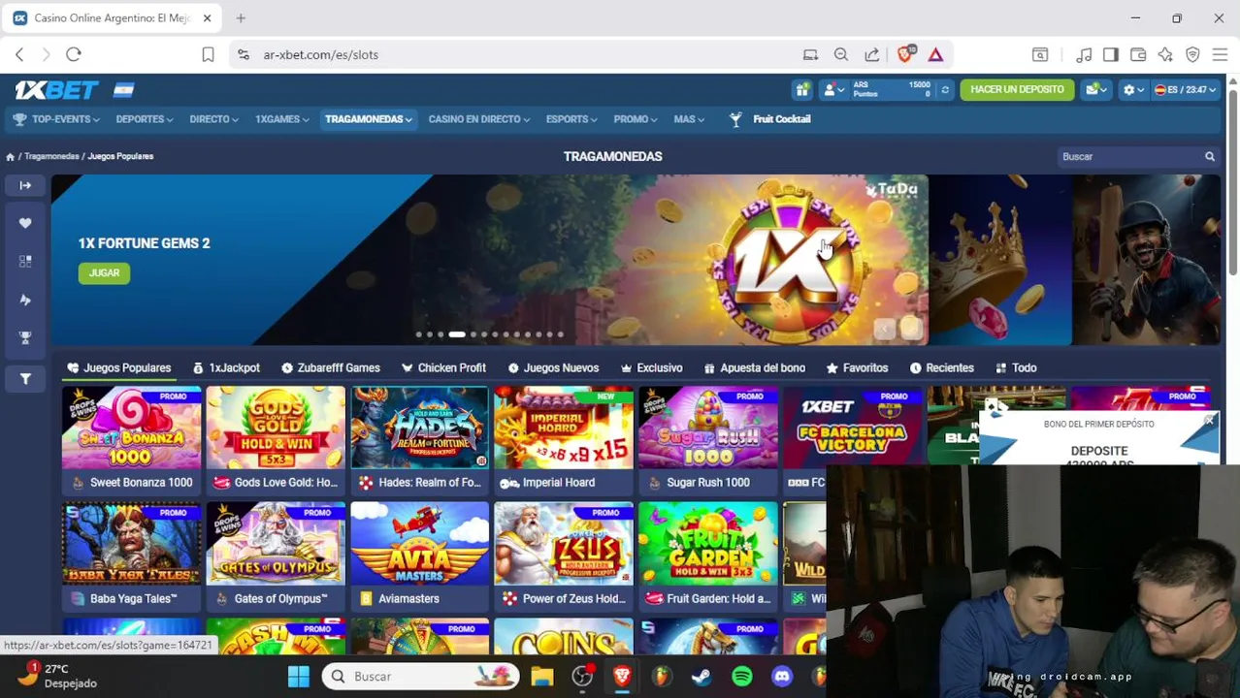
Task: Select the Favoritos tab
Action: point(857,367)
